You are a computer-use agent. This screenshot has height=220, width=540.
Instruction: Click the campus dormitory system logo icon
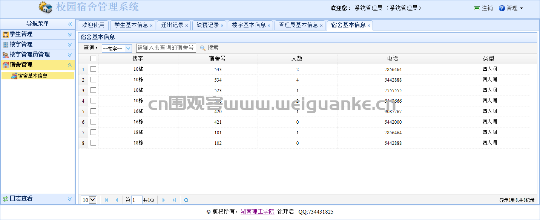(46, 7)
